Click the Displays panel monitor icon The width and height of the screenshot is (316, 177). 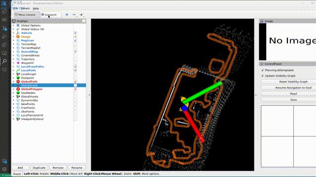[x=14, y=21]
